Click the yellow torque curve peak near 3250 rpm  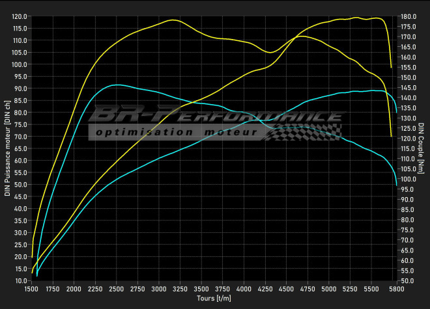pos(173,20)
